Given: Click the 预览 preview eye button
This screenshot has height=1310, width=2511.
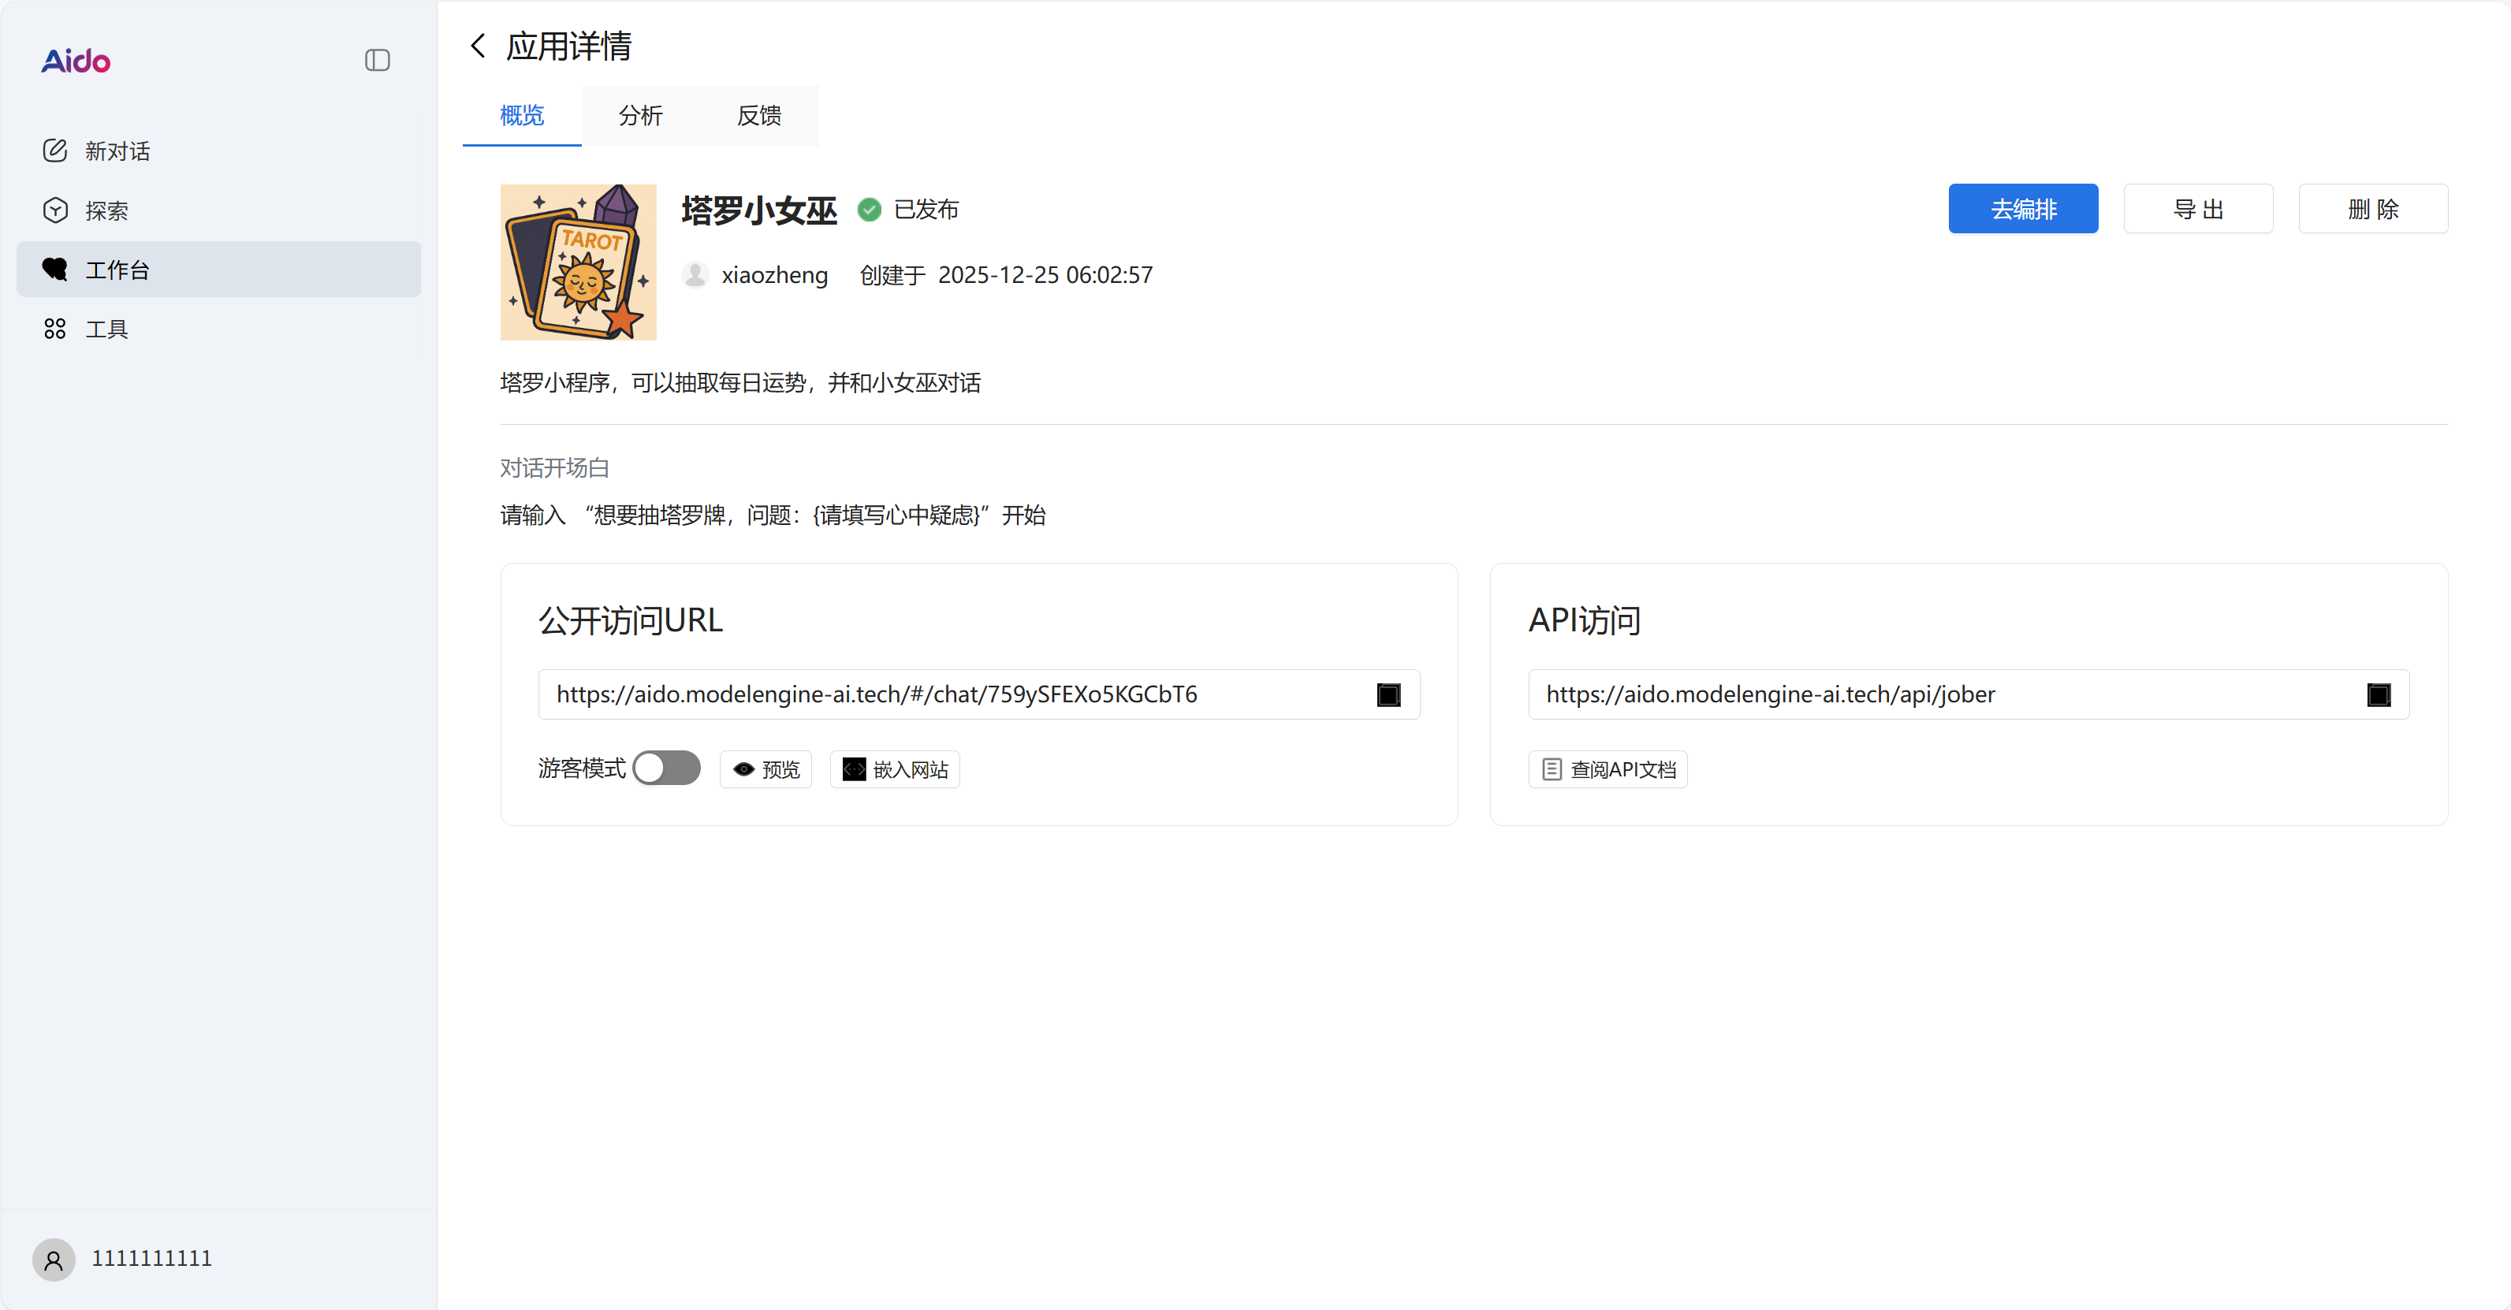Looking at the screenshot, I should tap(766, 768).
